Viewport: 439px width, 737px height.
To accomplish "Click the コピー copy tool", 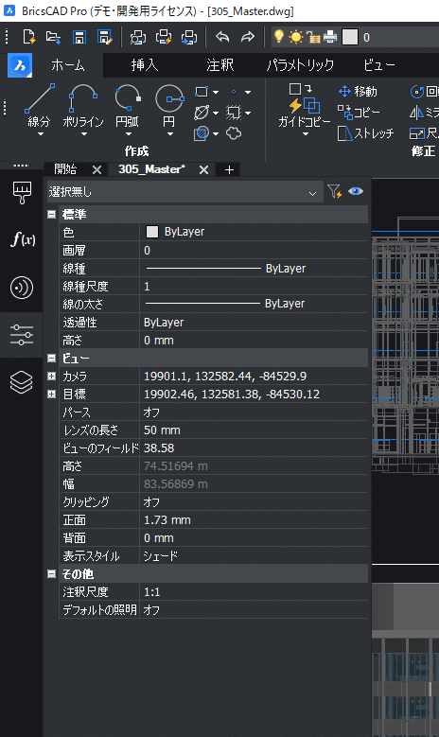I will click(359, 113).
